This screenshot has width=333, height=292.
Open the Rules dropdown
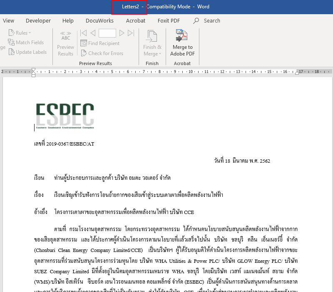[30, 33]
